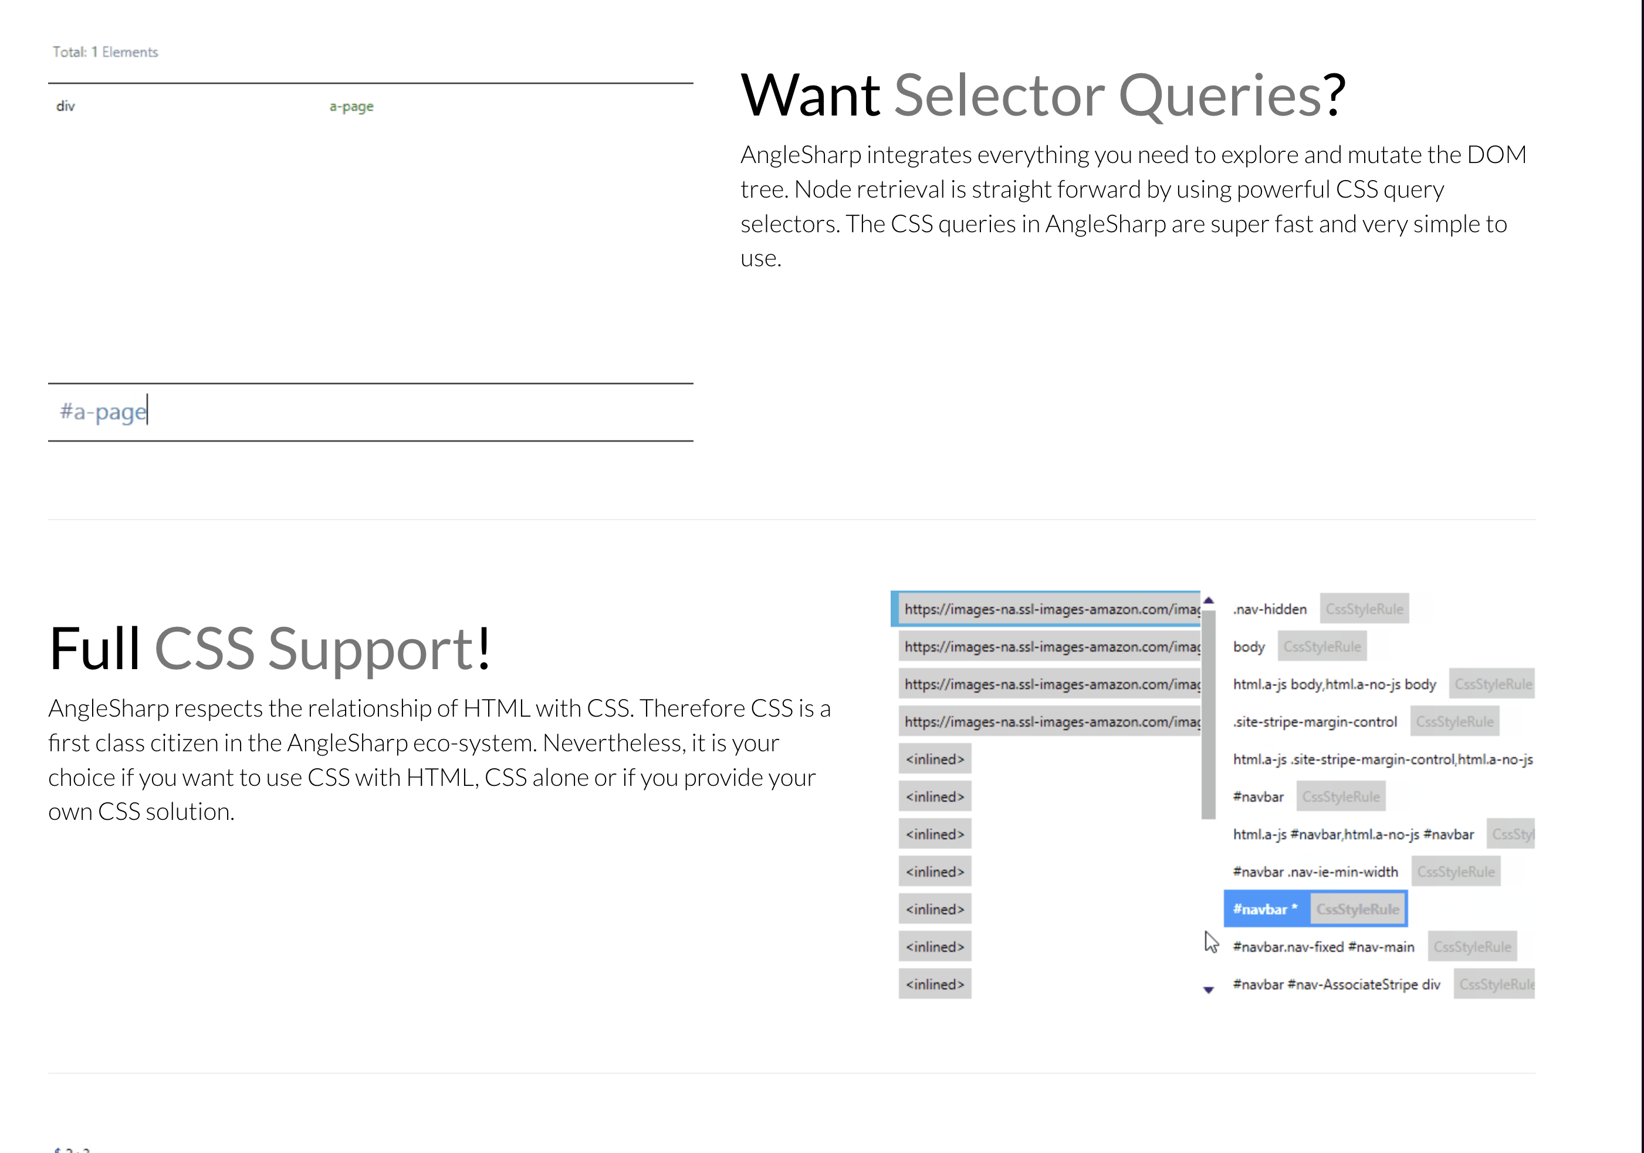
Task: Select the #navbar.nav-fixed #nav-main rule
Action: point(1323,947)
